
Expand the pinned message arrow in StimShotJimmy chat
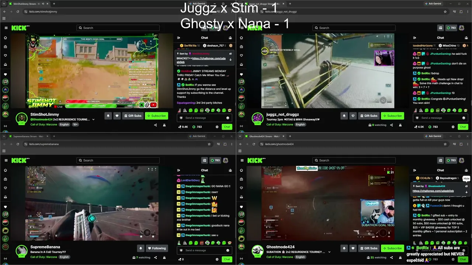point(230,59)
